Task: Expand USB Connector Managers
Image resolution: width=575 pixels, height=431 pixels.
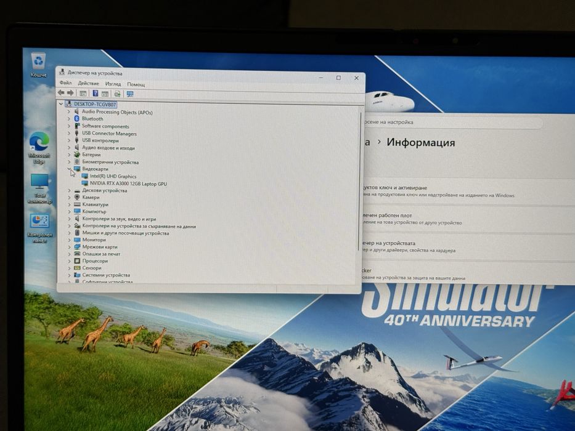Action: 69,133
